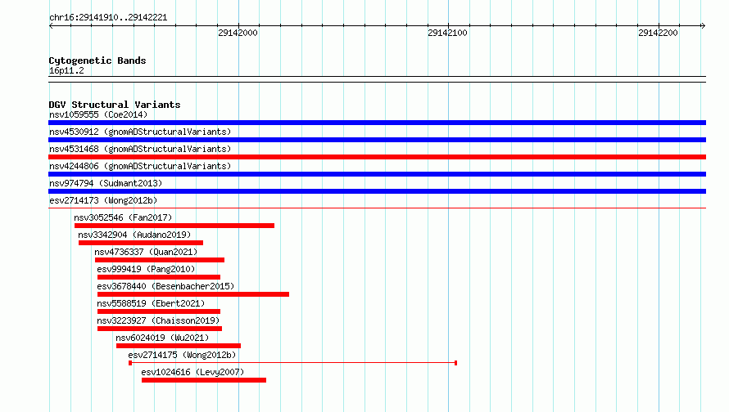This screenshot has width=729, height=412.
Task: Open esv999419 (Pang2010) label
Action: coord(146,269)
